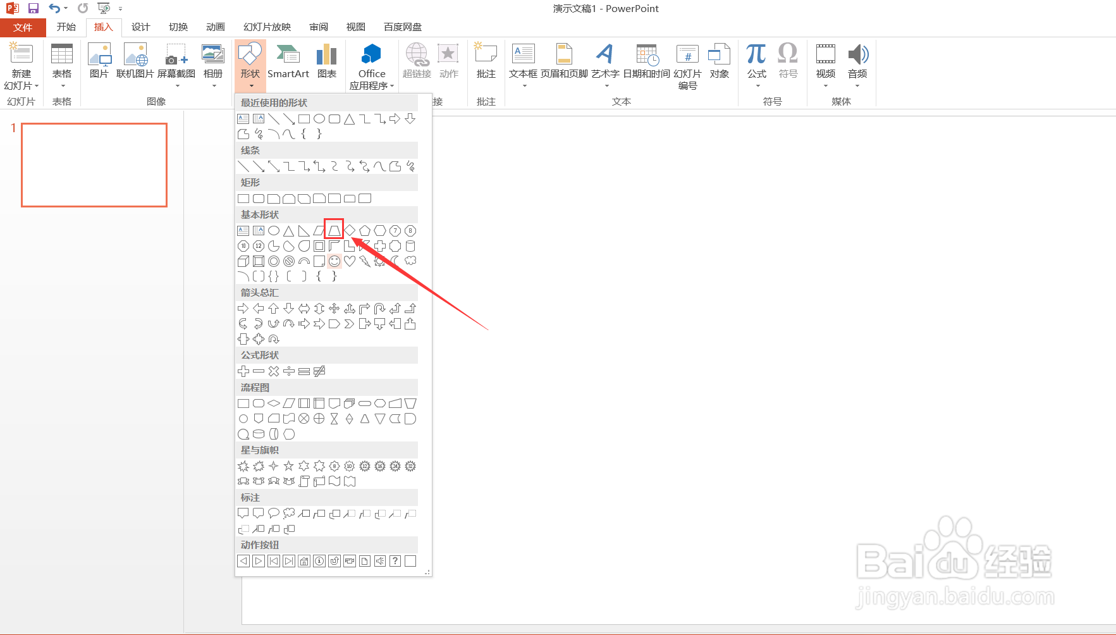Customize the quick access toolbar dropdown
This screenshot has width=1116, height=635.
(x=120, y=9)
